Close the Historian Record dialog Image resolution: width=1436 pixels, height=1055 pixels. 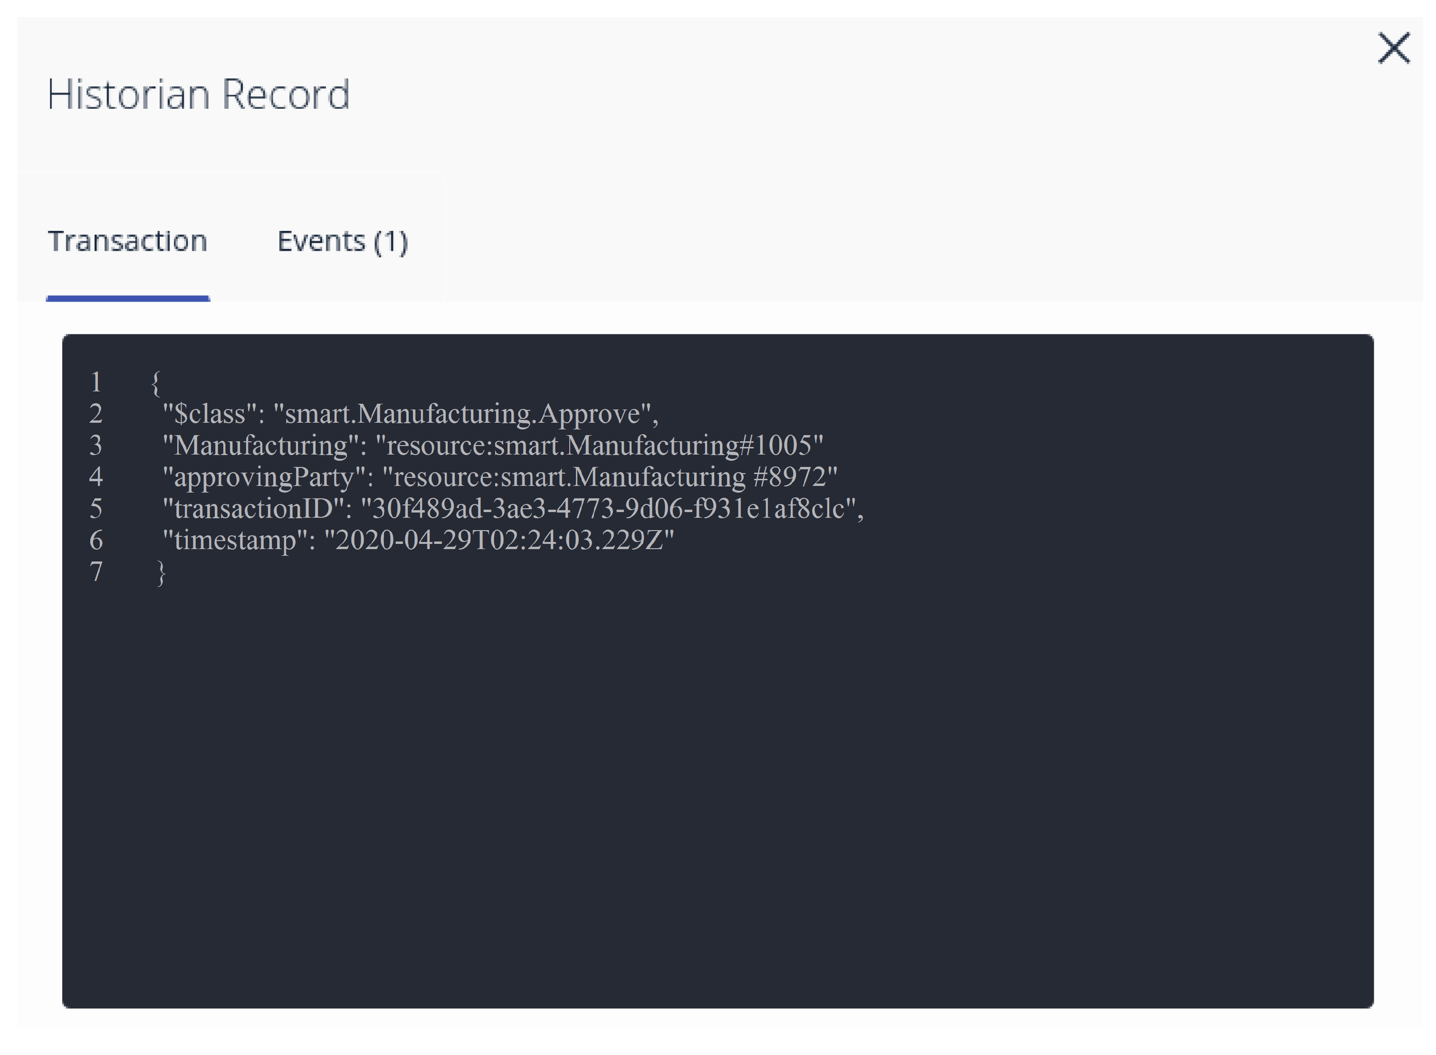click(1393, 48)
